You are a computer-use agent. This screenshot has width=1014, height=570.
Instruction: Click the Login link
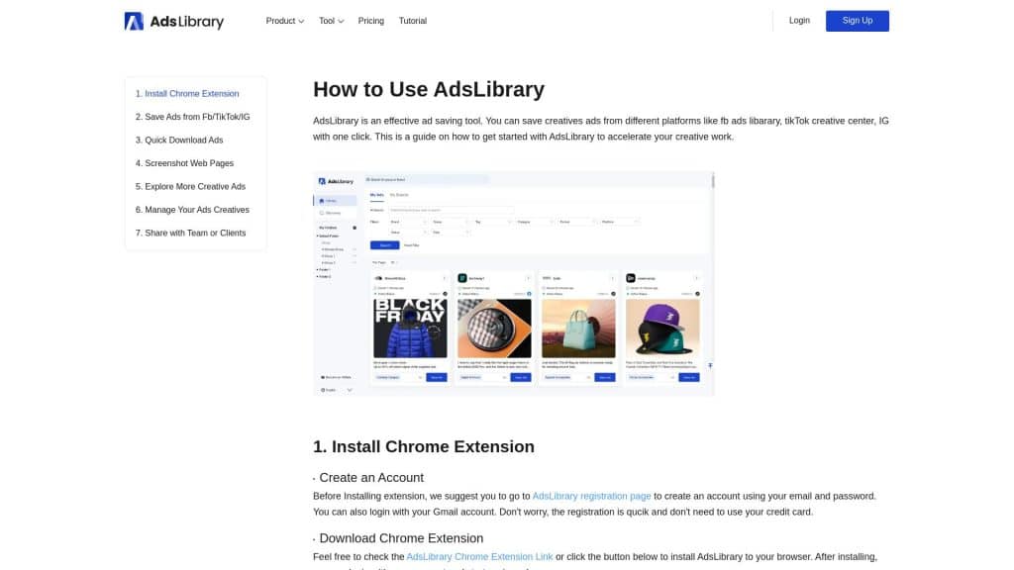(799, 21)
